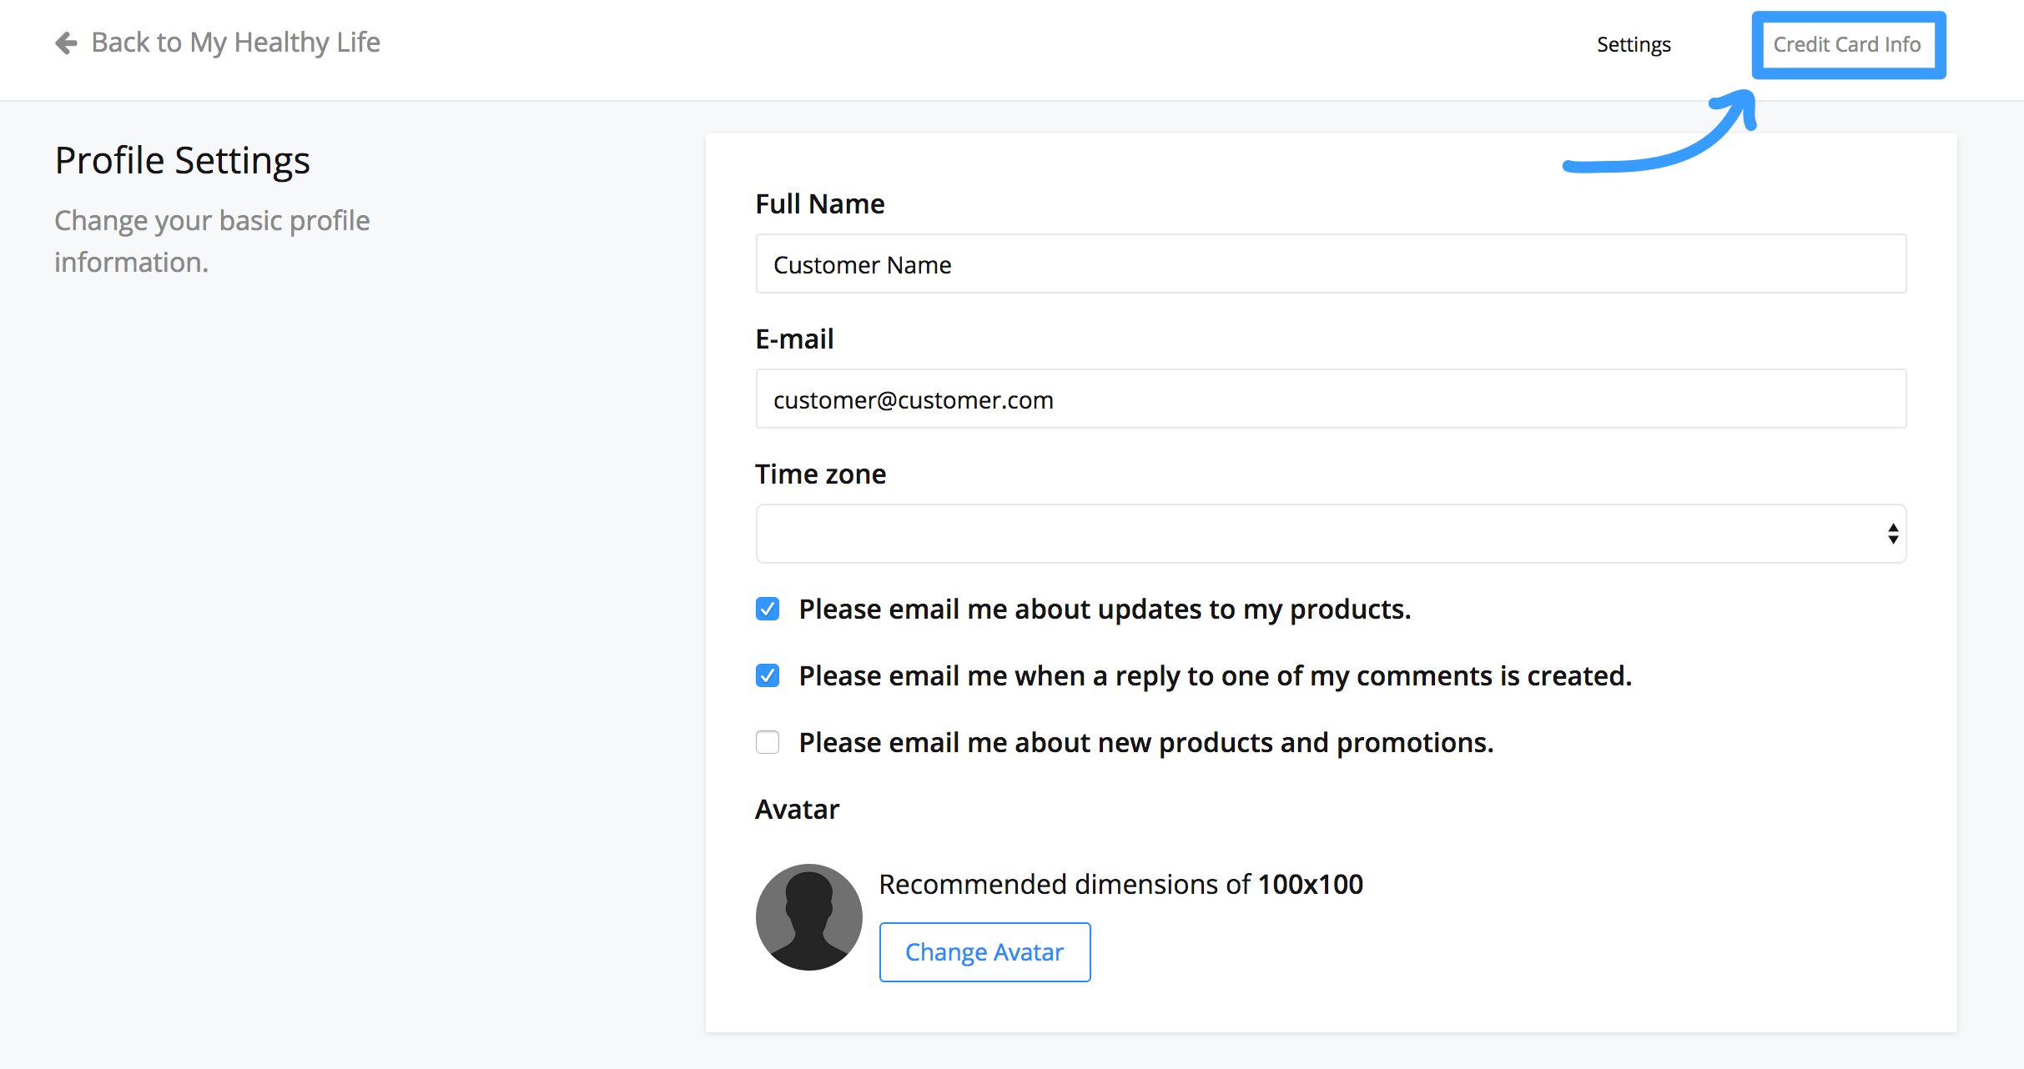Click the comment reply notification label text

[1215, 676]
